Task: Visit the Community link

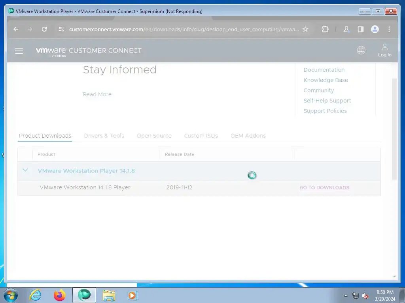Action: click(318, 90)
